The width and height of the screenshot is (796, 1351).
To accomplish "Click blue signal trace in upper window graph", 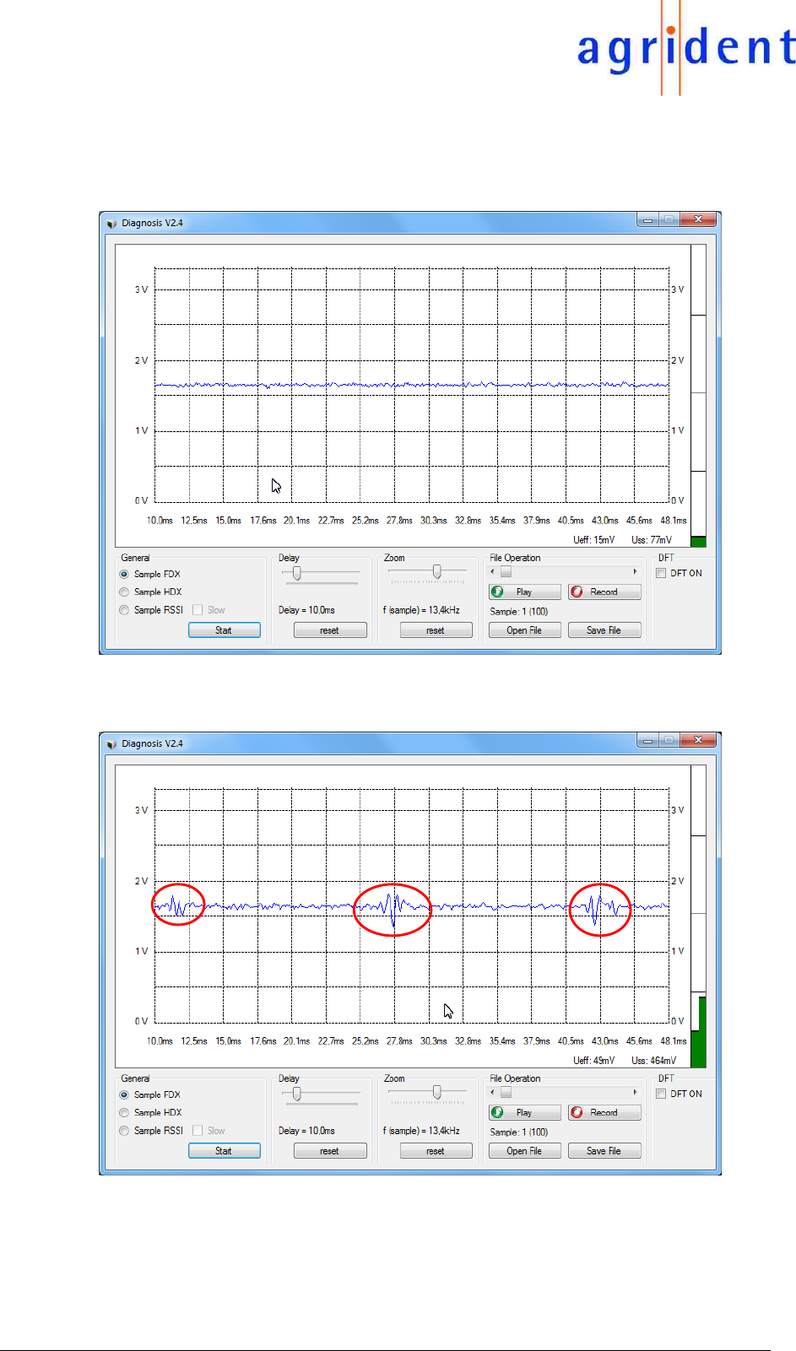I will (411, 385).
